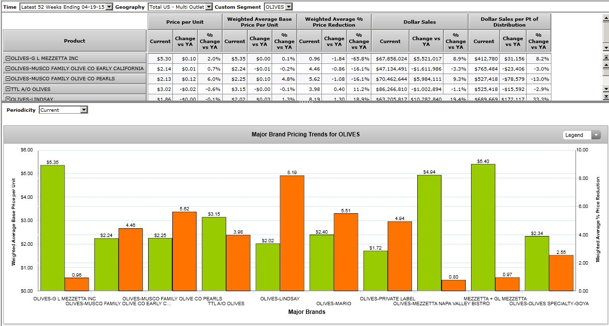Click scroll-to-top arrow on table scrollbar
609x326 pixels.
coord(605,57)
